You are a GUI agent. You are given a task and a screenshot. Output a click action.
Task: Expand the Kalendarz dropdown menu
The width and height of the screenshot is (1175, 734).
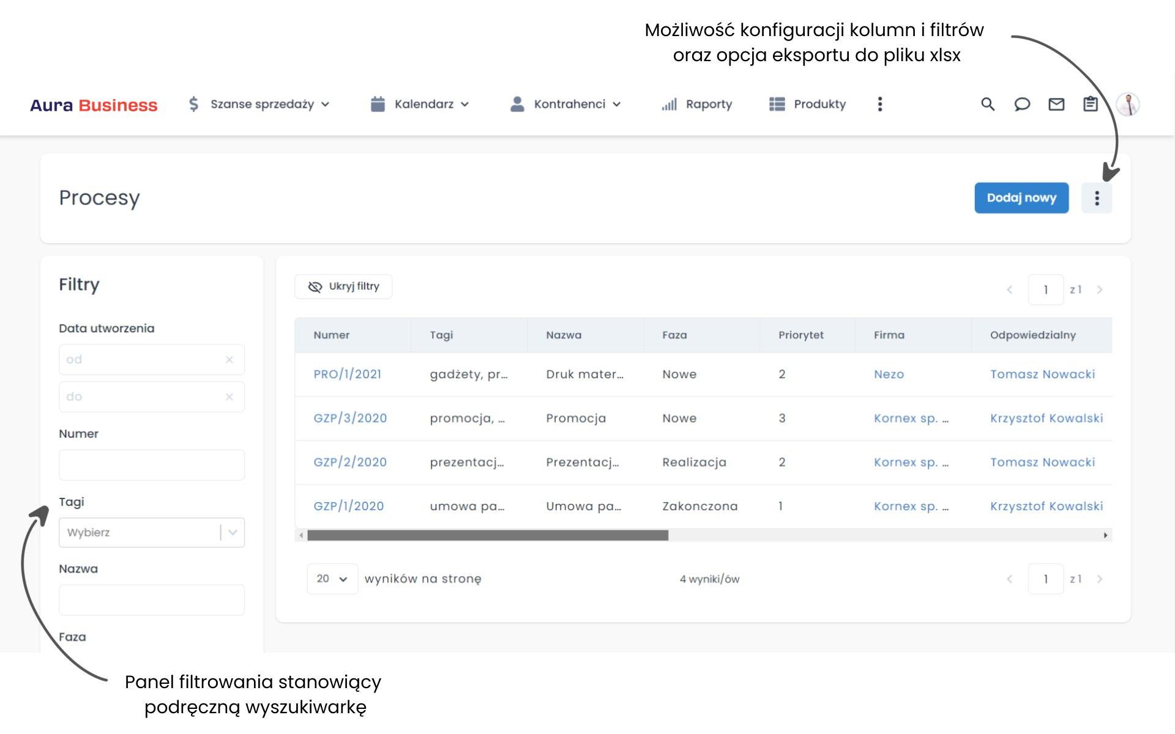tap(420, 104)
